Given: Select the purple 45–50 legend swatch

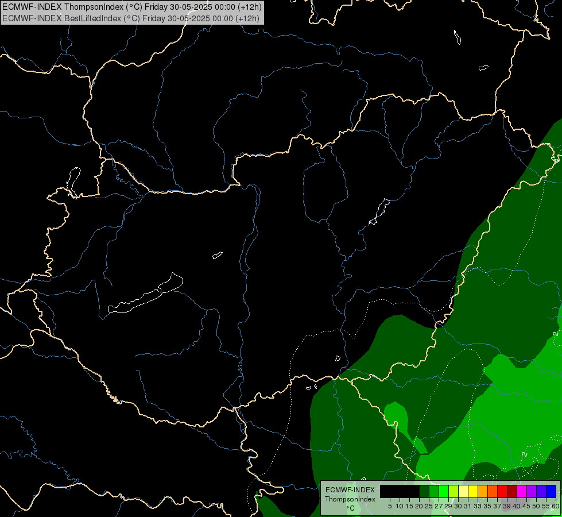Looking at the screenshot, I should [532, 491].
